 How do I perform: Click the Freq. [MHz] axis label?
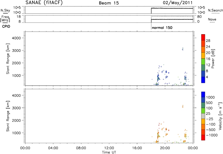[x=5, y=19]
